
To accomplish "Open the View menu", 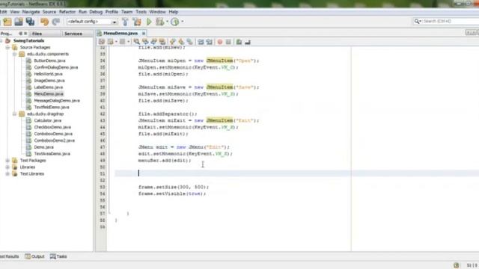I will coord(15,12).
